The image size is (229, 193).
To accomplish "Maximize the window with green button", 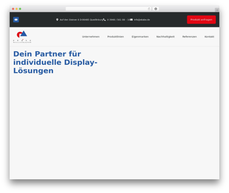I will tap(20, 9).
